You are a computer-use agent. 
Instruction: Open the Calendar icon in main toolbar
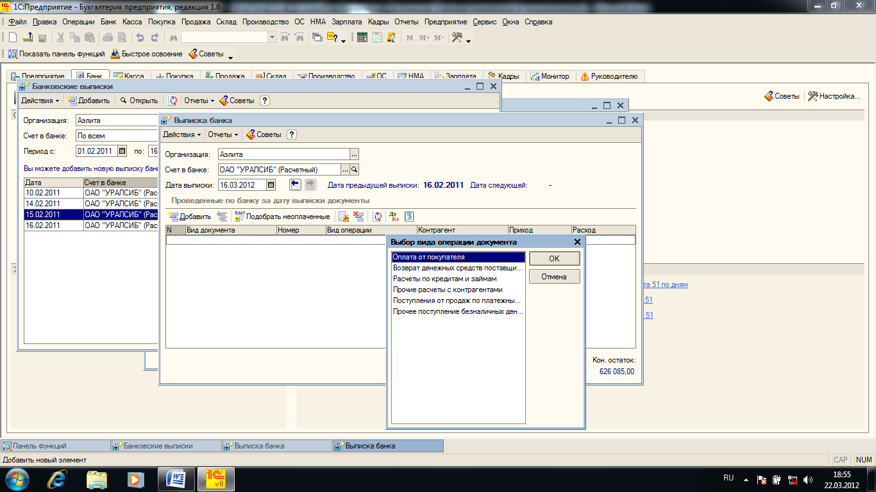pos(376,37)
